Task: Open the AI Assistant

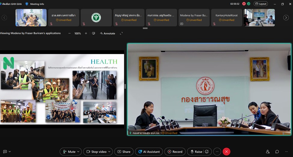Action: coord(149,152)
